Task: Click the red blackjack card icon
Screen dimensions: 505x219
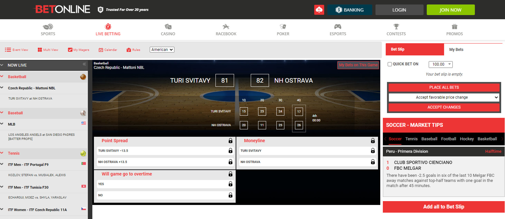Action: pyautogui.click(x=319, y=10)
